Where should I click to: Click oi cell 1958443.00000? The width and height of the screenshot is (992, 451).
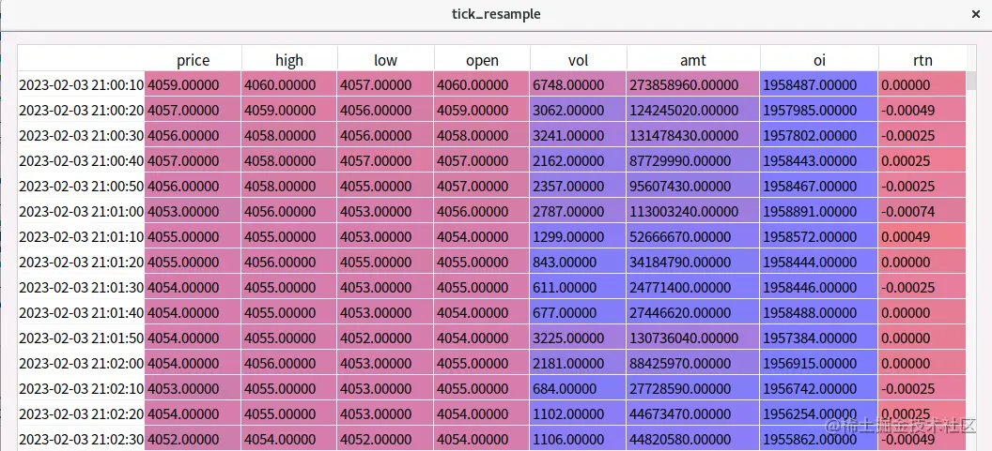tap(819, 160)
